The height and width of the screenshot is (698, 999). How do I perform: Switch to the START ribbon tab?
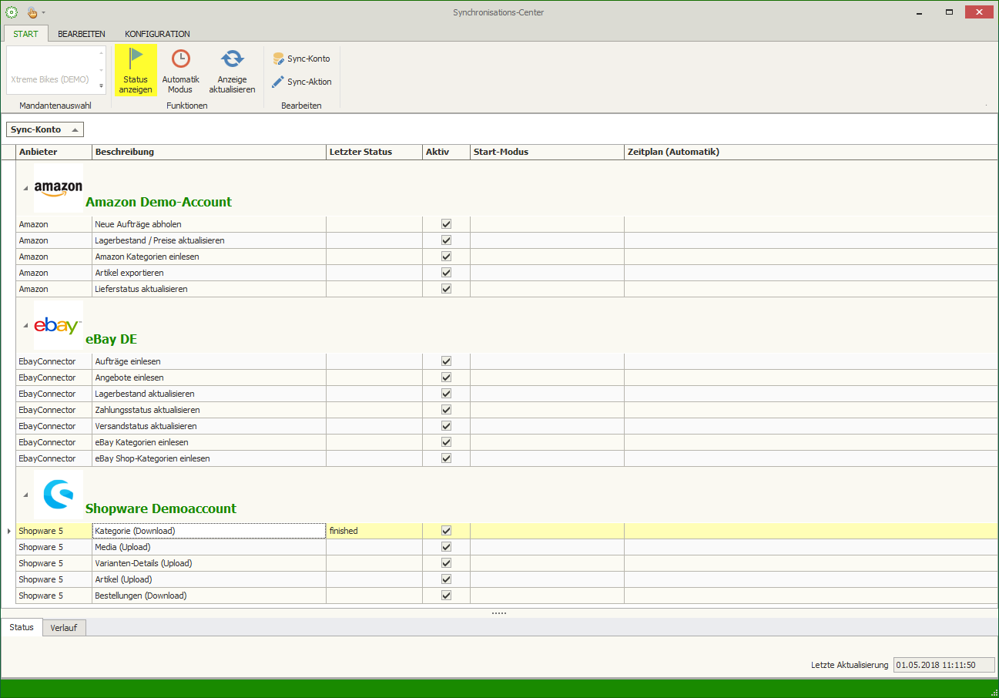coord(25,34)
